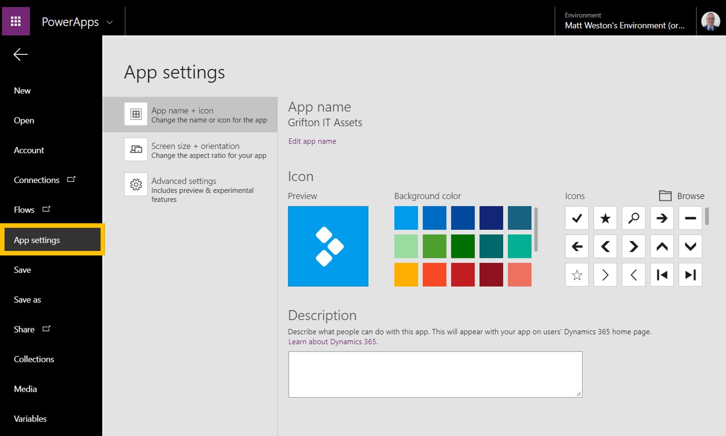The width and height of the screenshot is (726, 436).
Task: Click the back arrow in sidebar
Action: [x=21, y=54]
